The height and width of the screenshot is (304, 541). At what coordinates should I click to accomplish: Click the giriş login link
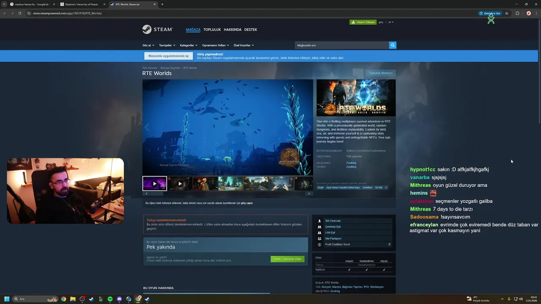[381, 22]
